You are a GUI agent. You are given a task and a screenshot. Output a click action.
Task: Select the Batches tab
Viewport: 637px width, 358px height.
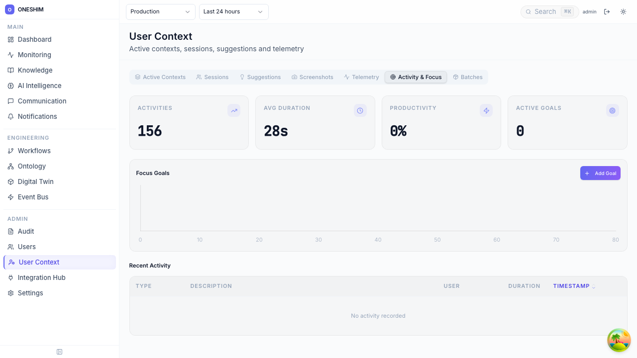click(x=467, y=77)
